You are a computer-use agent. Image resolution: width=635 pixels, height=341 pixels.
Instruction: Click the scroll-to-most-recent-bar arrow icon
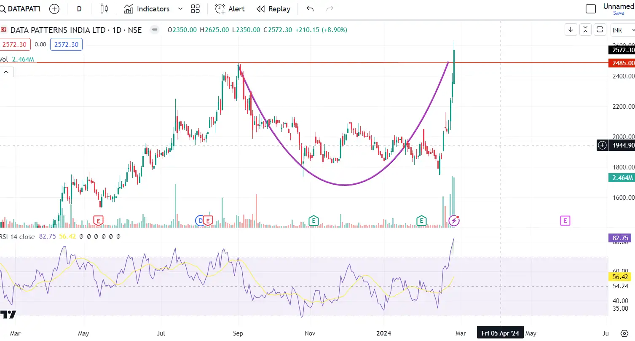pos(571,30)
